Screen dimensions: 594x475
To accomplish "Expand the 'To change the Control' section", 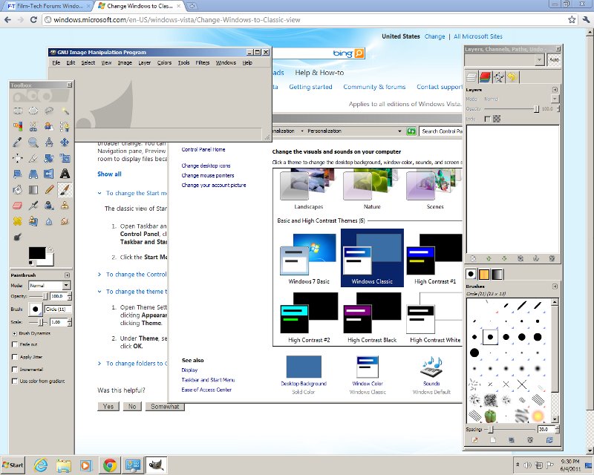I will (x=99, y=275).
